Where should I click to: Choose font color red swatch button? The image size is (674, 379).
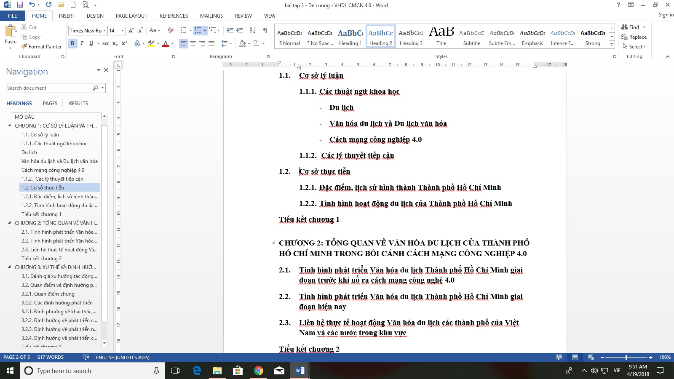166,43
